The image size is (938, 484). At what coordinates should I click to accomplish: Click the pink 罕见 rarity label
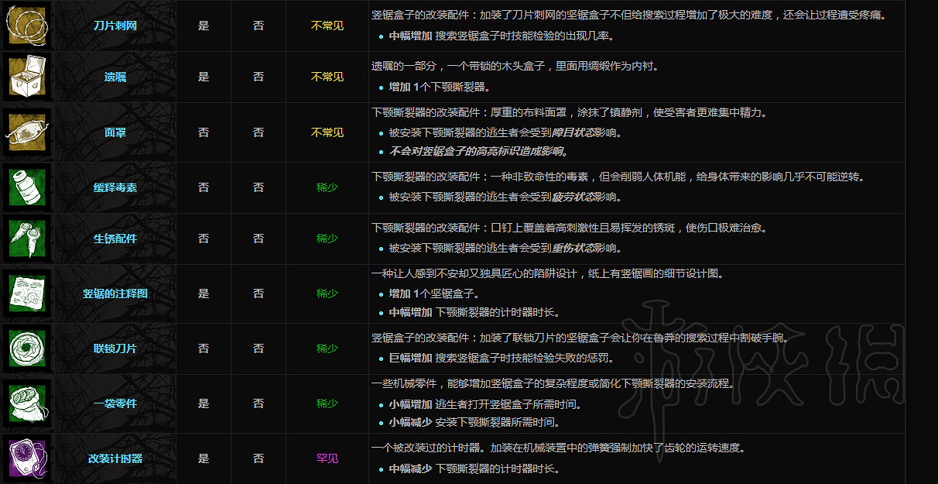[327, 458]
